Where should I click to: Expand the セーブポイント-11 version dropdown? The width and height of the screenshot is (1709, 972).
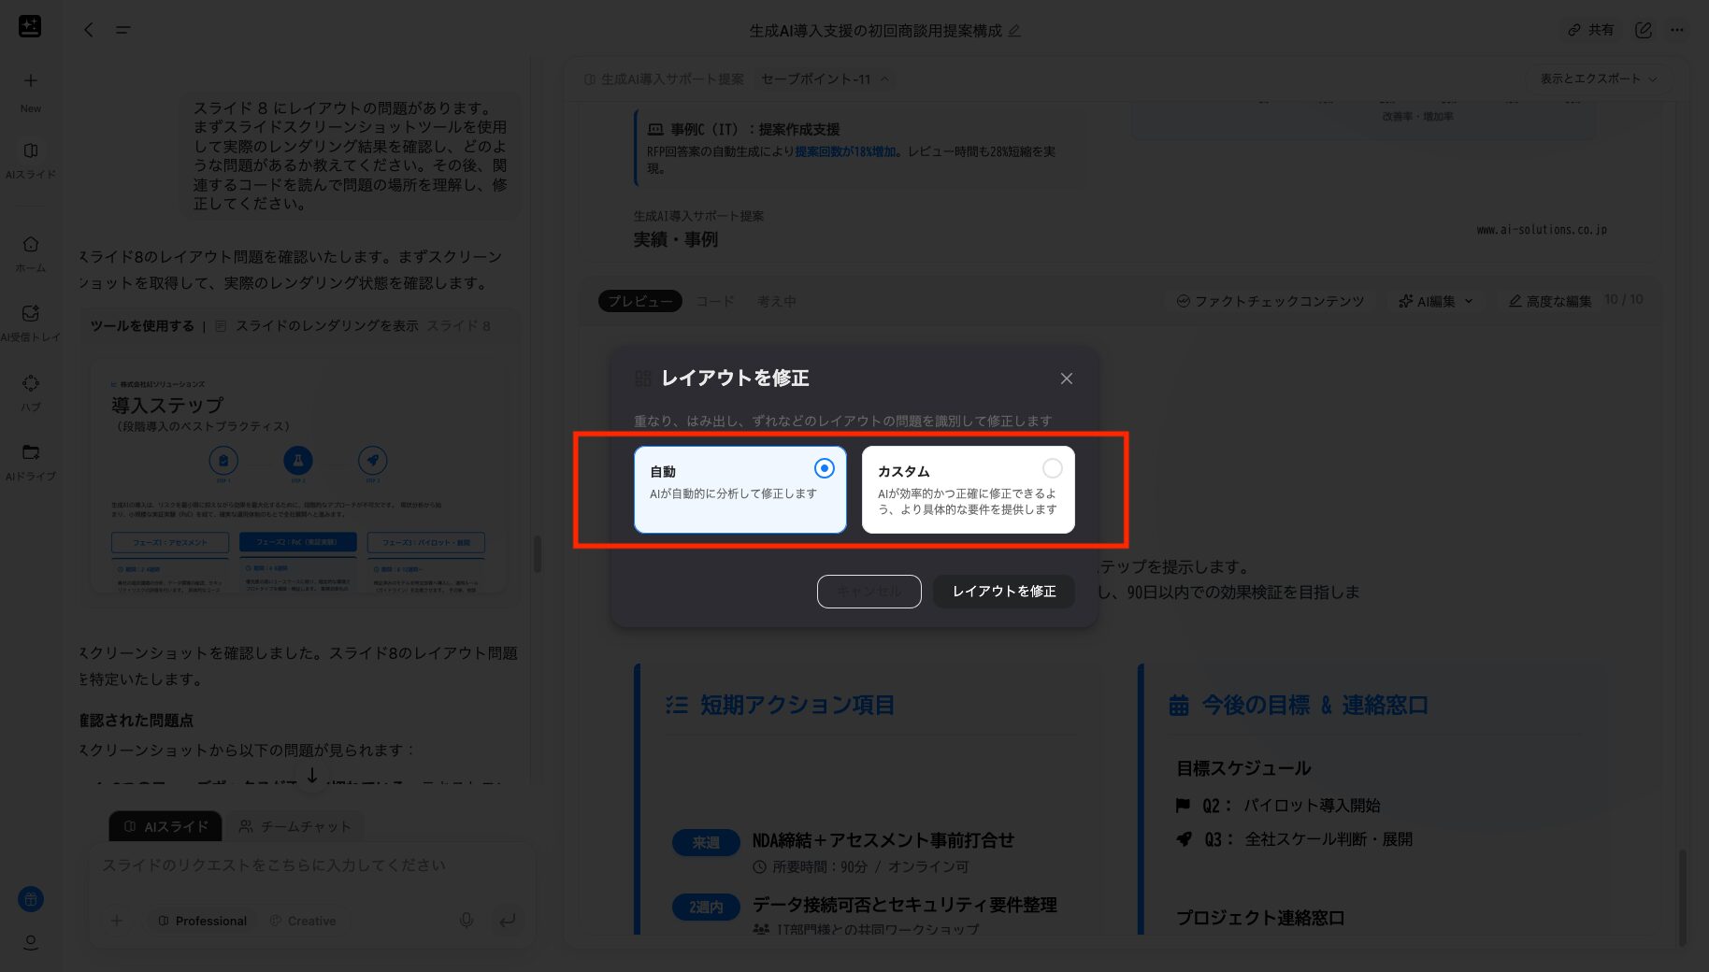coord(824,79)
